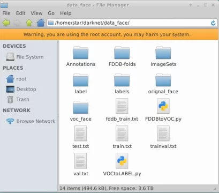Viewport: 219px width, 193px height.
Task: Click the test.txt file name label
Action: coord(81,146)
